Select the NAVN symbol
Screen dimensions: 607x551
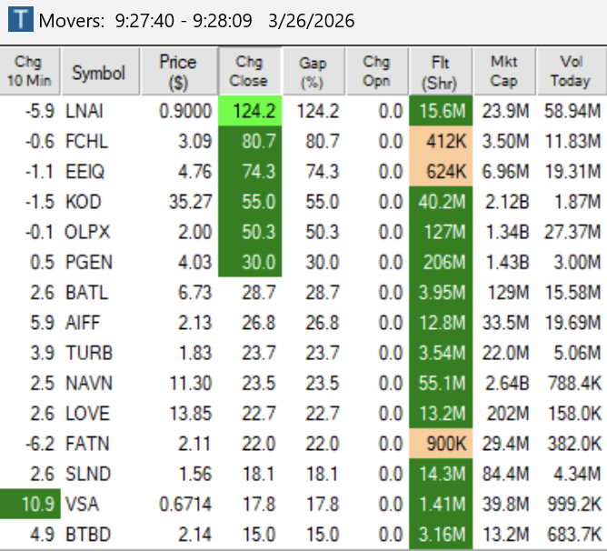point(89,383)
